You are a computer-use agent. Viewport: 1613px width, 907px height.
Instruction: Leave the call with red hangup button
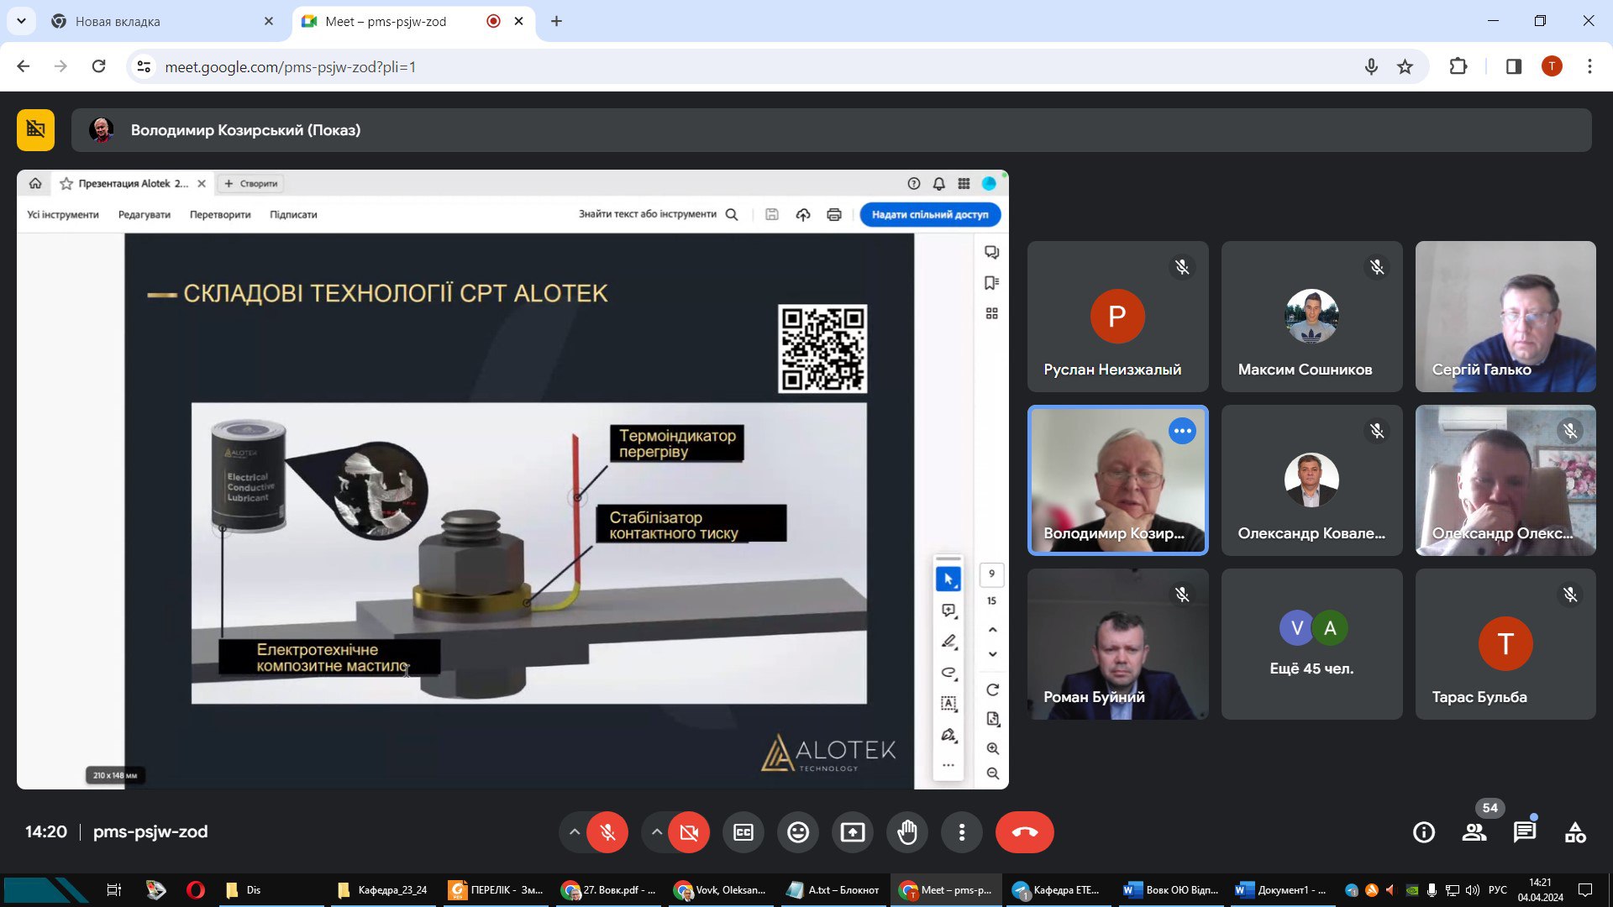(1024, 832)
